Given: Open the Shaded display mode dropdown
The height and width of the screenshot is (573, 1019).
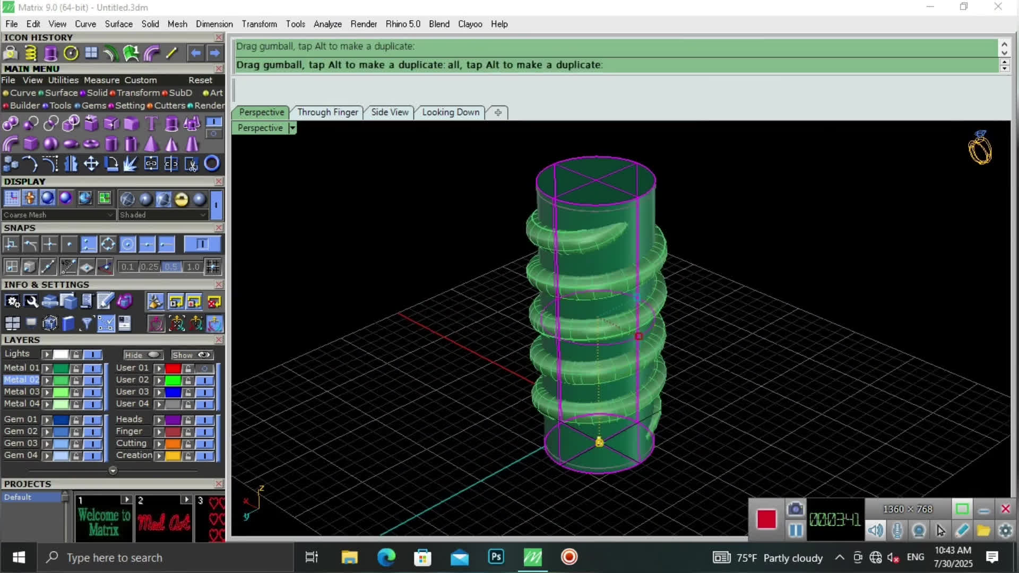Looking at the screenshot, I should 163,215.
